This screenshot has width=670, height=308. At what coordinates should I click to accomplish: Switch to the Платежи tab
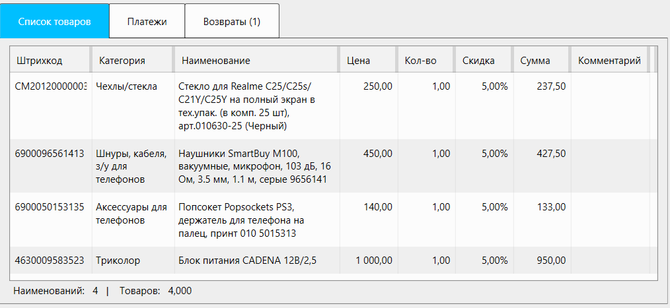147,21
